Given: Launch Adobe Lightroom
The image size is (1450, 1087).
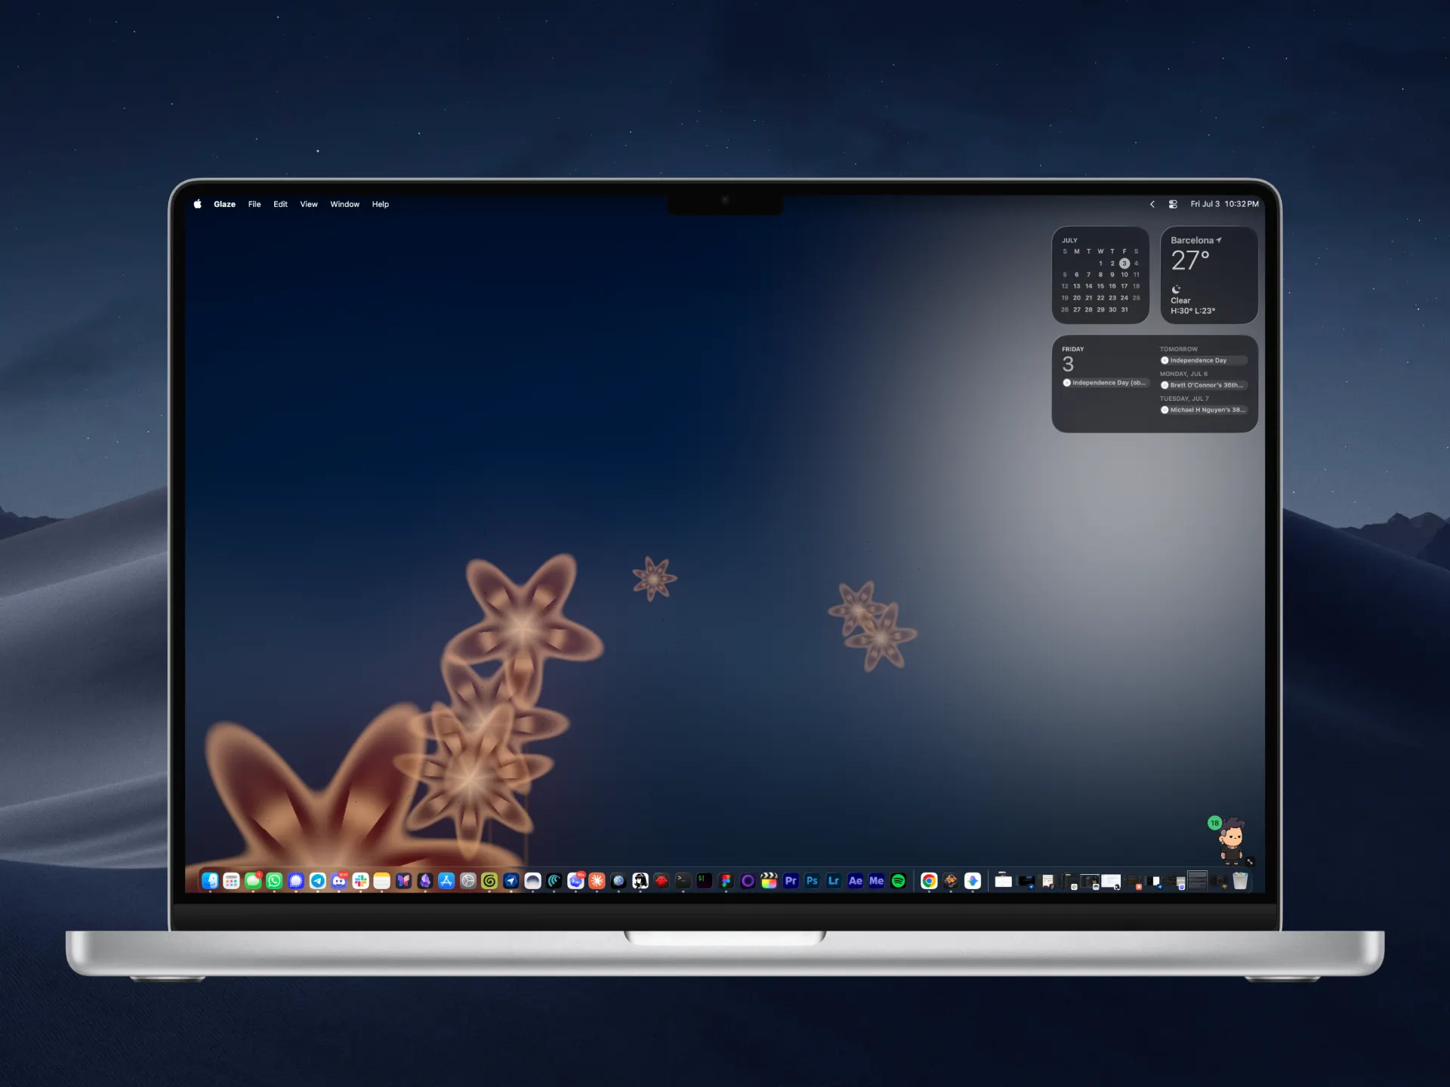Looking at the screenshot, I should [834, 881].
